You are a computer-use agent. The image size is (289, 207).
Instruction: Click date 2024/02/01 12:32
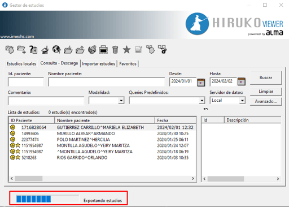pos(175,127)
